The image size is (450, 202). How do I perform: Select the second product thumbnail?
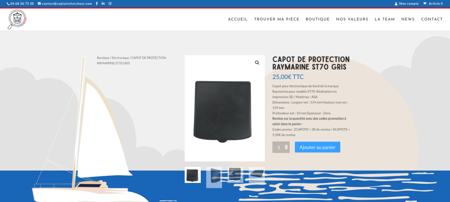[214, 177]
